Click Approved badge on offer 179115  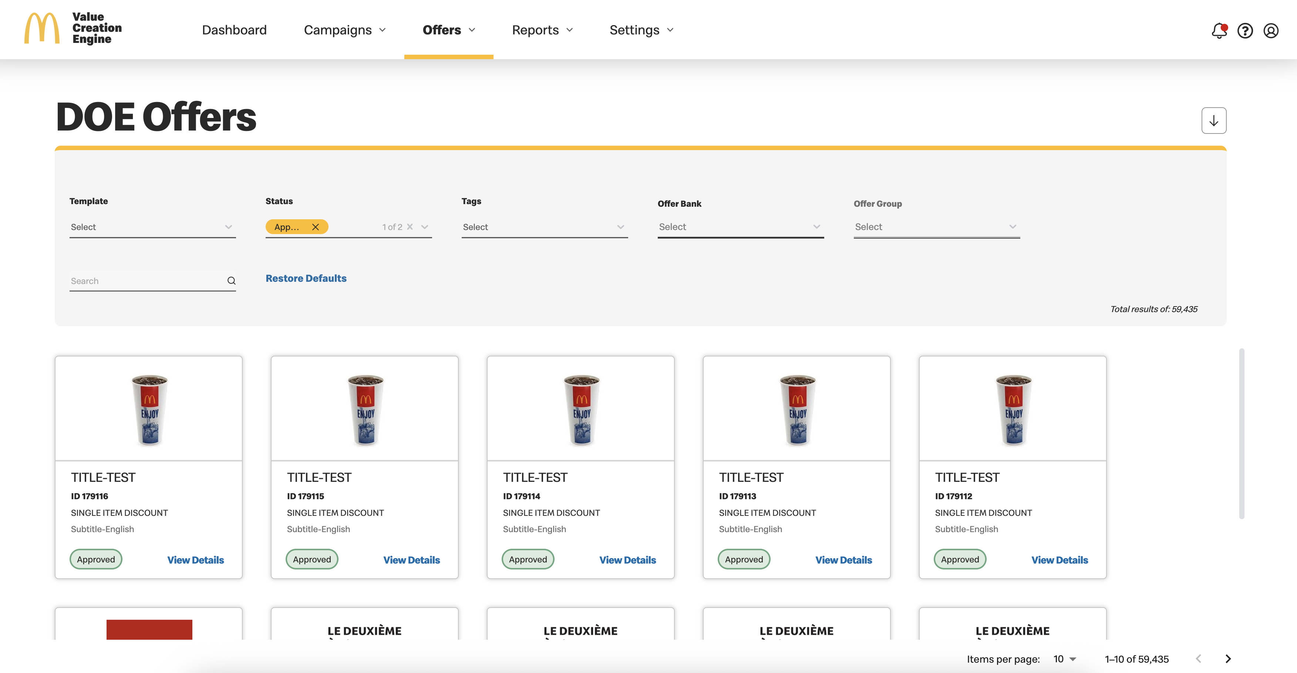click(311, 559)
